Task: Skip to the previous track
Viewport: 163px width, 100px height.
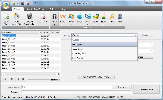Action: coord(18,79)
